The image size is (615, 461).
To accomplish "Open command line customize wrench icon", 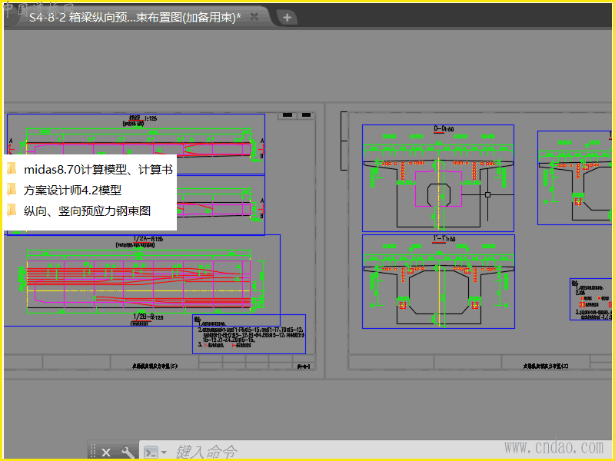I will pyautogui.click(x=127, y=453).
